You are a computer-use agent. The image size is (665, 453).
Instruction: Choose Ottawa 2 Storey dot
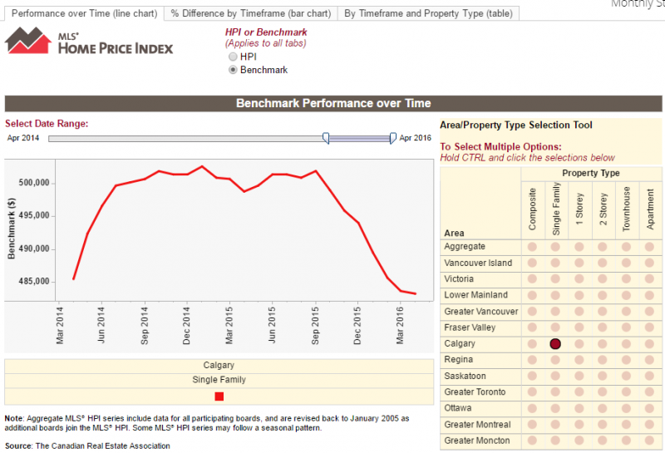[603, 409]
